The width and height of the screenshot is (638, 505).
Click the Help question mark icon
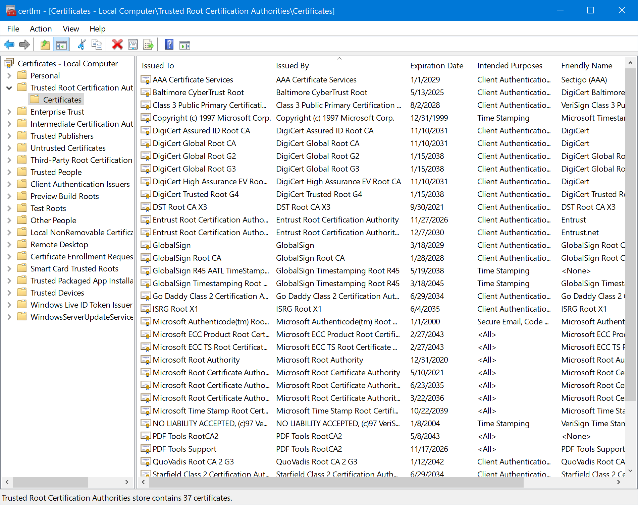[x=169, y=45]
